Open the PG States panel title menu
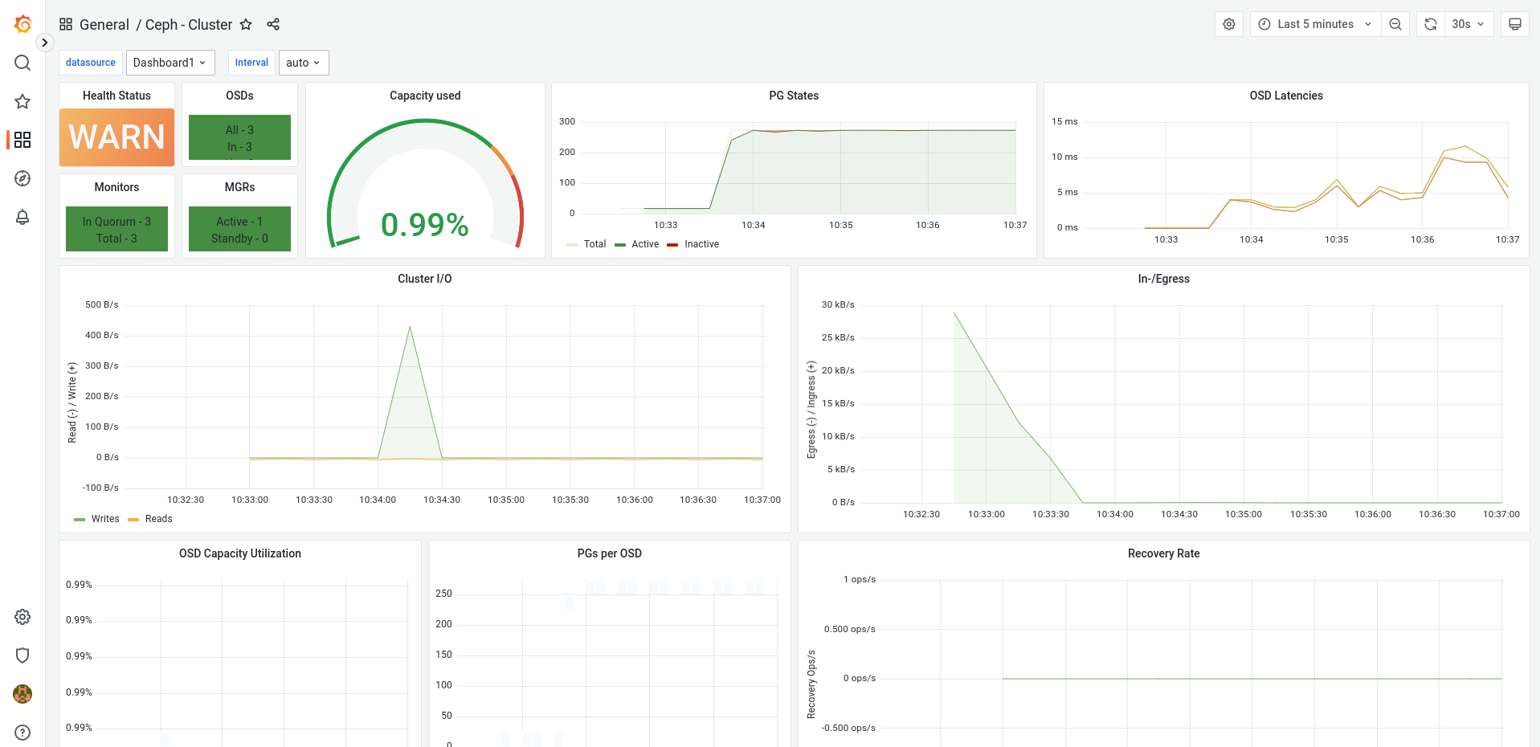This screenshot has height=747, width=1540. pyautogui.click(x=794, y=96)
